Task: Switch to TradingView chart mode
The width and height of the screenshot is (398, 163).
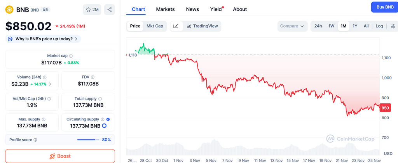Action: tap(202, 26)
